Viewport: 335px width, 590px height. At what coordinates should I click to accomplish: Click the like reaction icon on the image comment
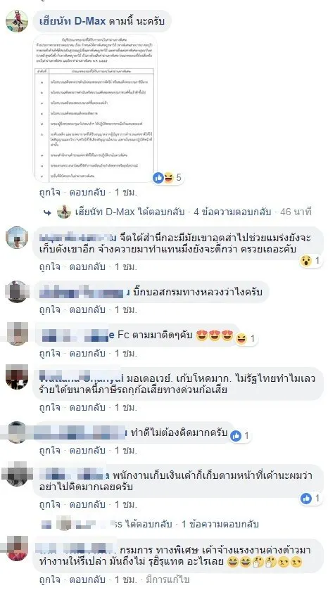point(158,178)
